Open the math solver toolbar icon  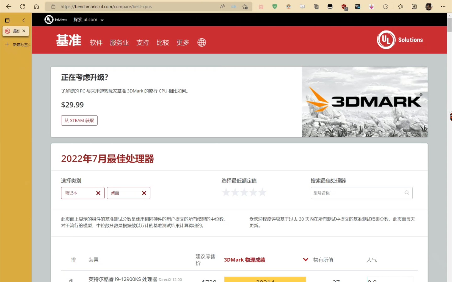pyautogui.click(x=414, y=7)
